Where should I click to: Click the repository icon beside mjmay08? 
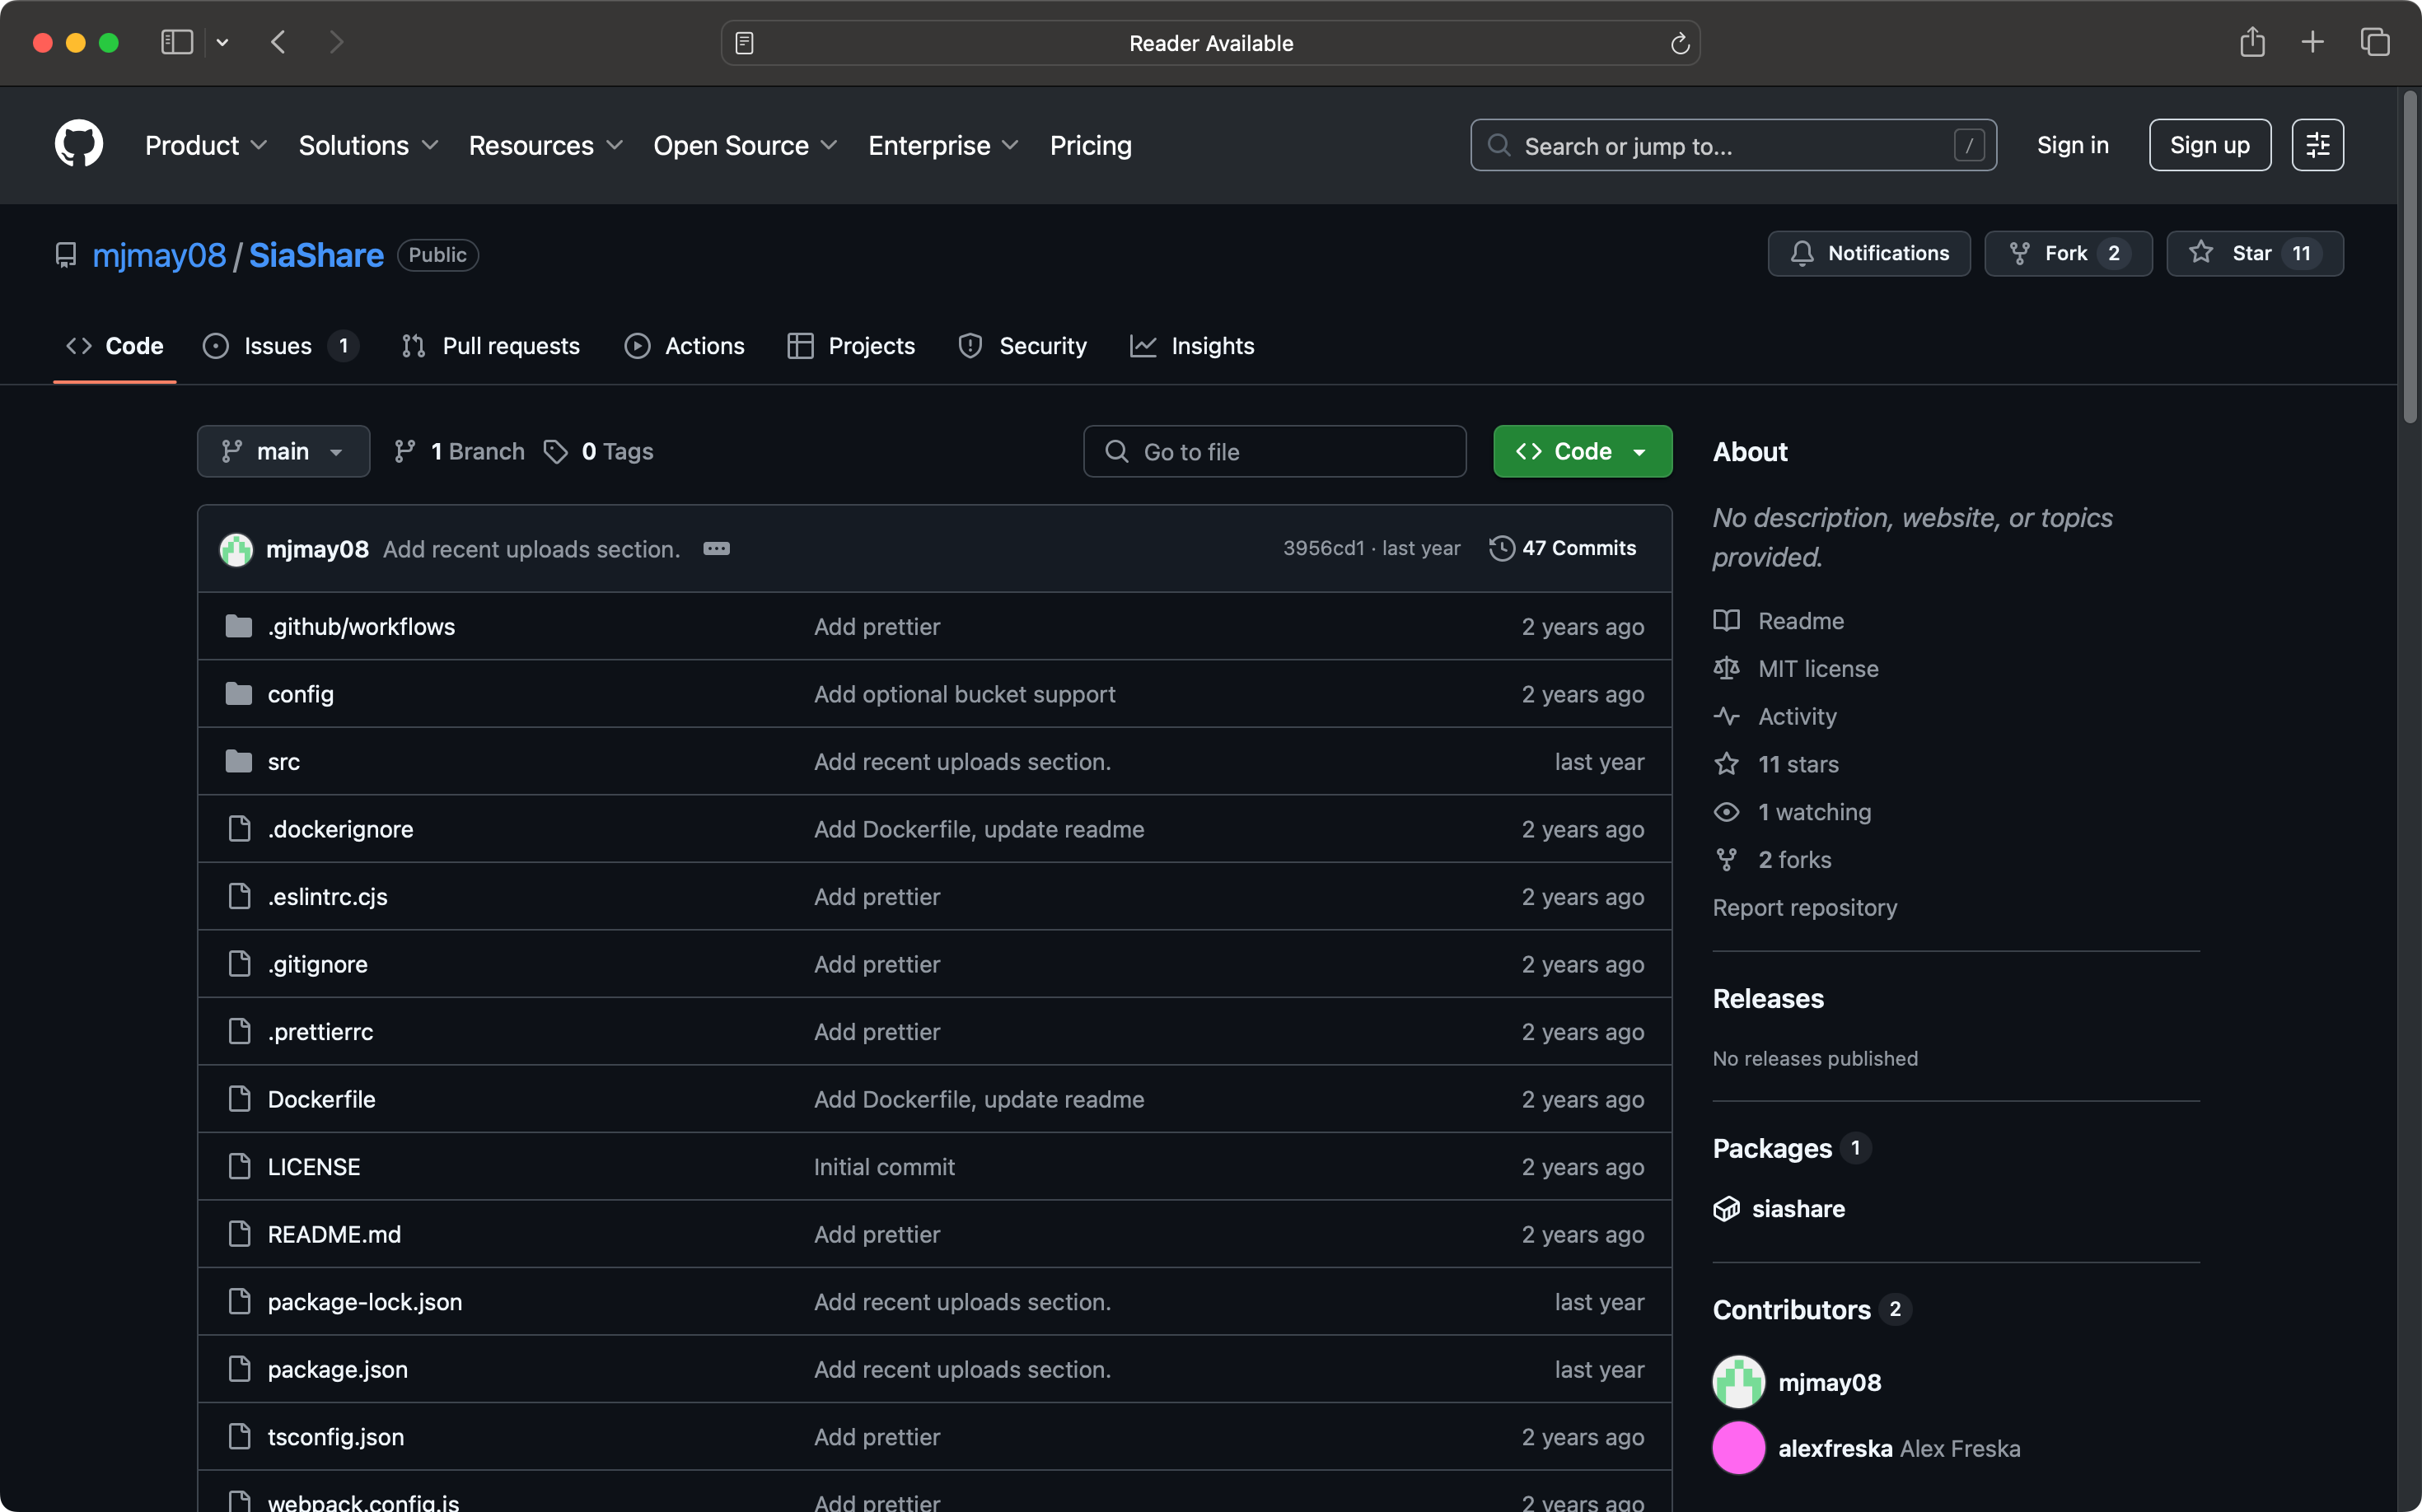click(66, 255)
